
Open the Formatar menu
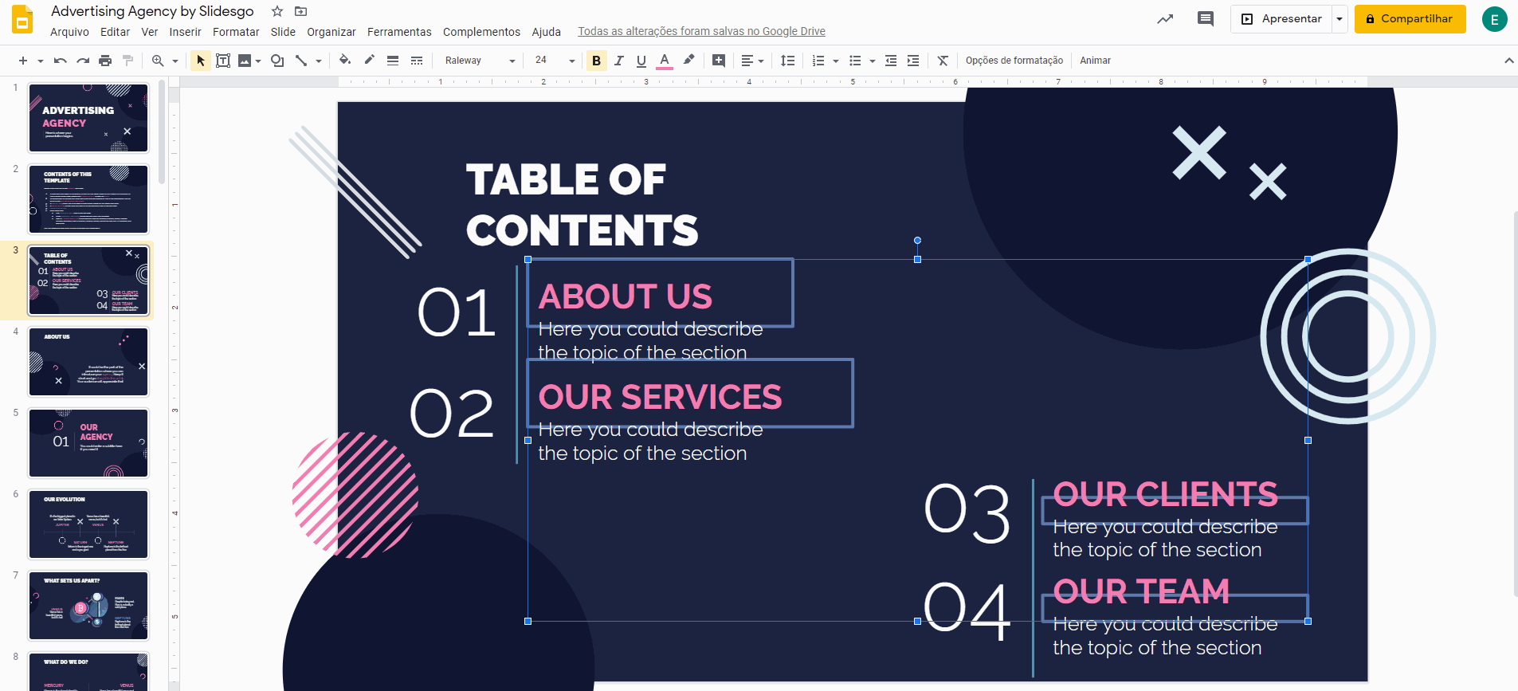236,32
